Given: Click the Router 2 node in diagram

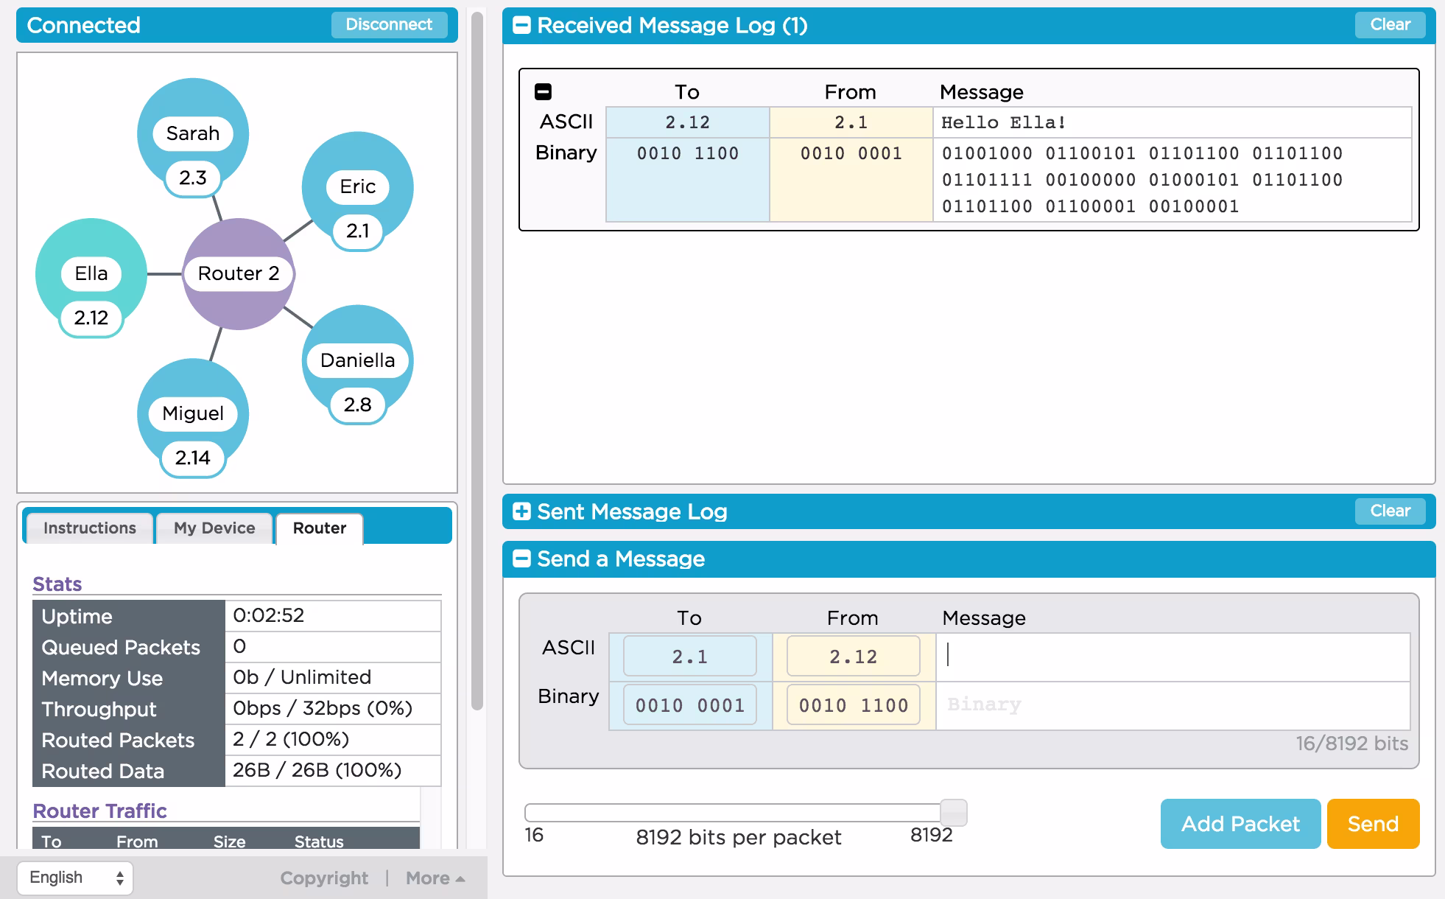Looking at the screenshot, I should point(238,273).
